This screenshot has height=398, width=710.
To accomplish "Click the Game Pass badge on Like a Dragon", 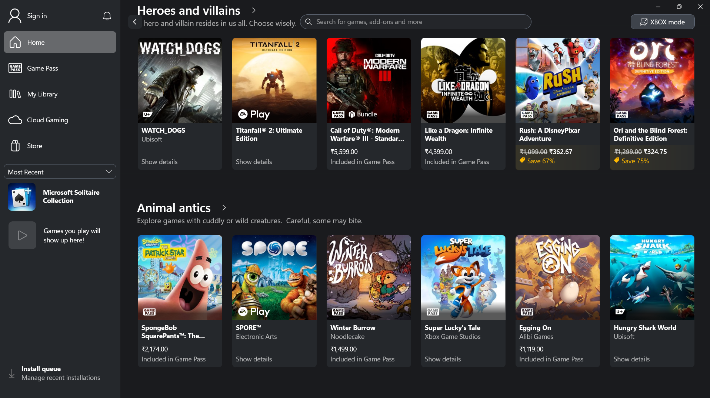I will click(433, 115).
